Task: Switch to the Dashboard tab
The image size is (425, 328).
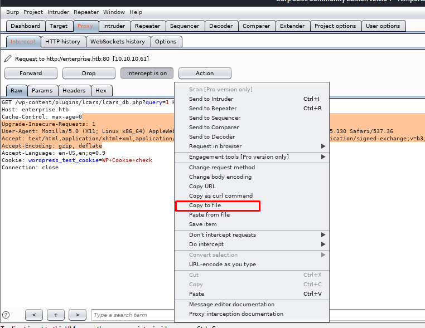Action: tap(26, 26)
